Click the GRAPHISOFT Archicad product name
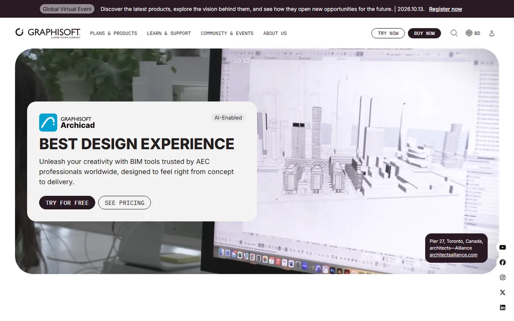This screenshot has height=321, width=514. [x=78, y=123]
